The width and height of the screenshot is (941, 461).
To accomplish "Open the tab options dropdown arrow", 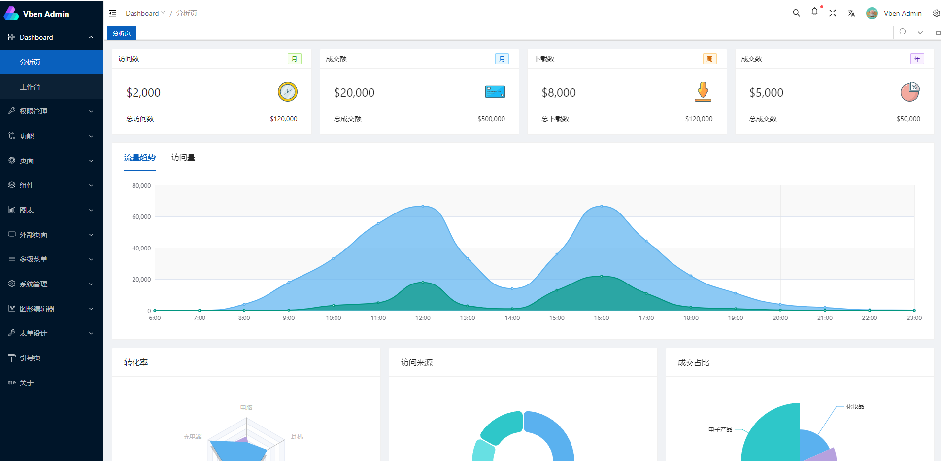I will point(920,33).
